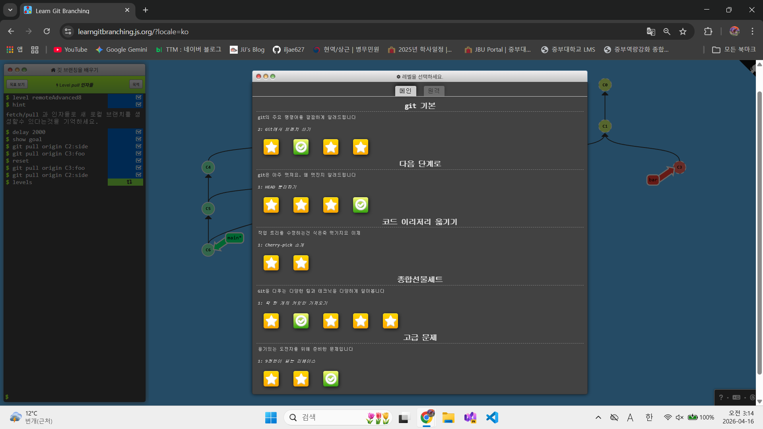
Task: Click the check mark beside the reset command
Action: pos(138,161)
